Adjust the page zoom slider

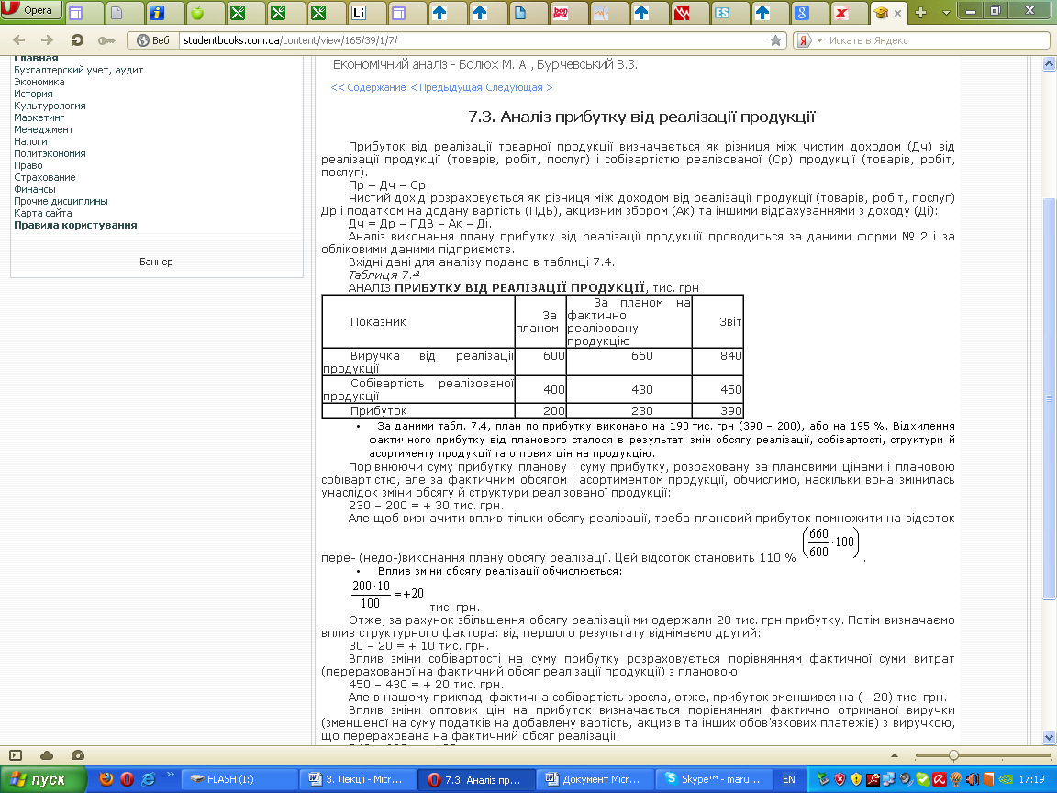[x=982, y=755]
